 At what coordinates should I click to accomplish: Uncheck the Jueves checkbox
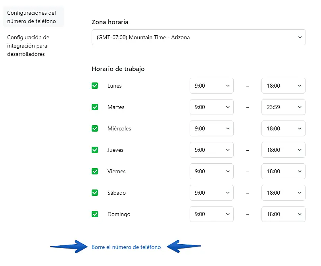(x=95, y=150)
